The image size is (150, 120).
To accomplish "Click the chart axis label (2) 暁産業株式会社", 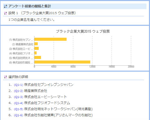I will [23, 44].
